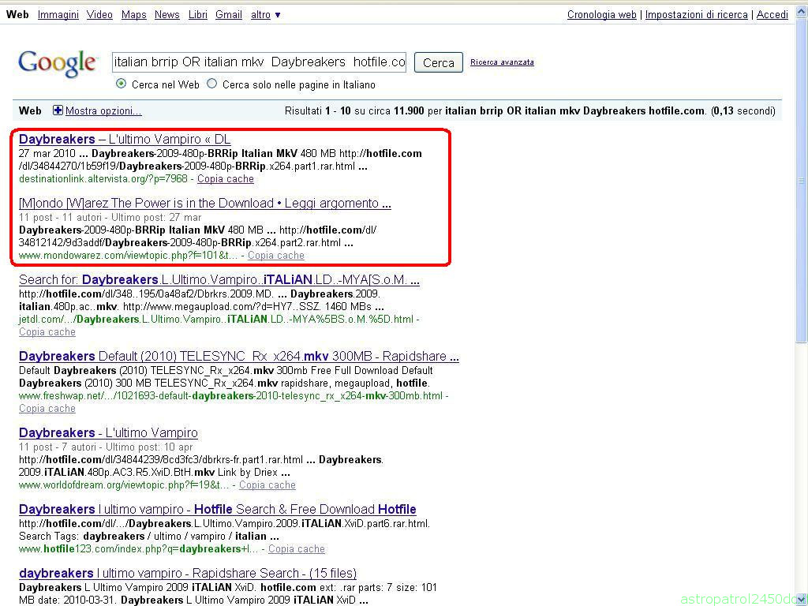Open cached copy of worldofdream.org result

coord(267,485)
